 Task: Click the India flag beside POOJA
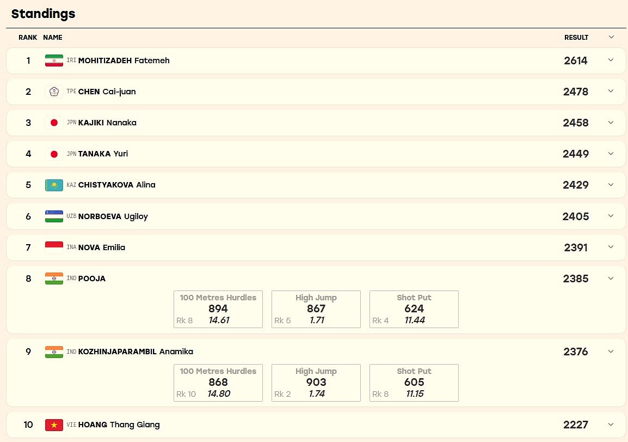pos(54,278)
